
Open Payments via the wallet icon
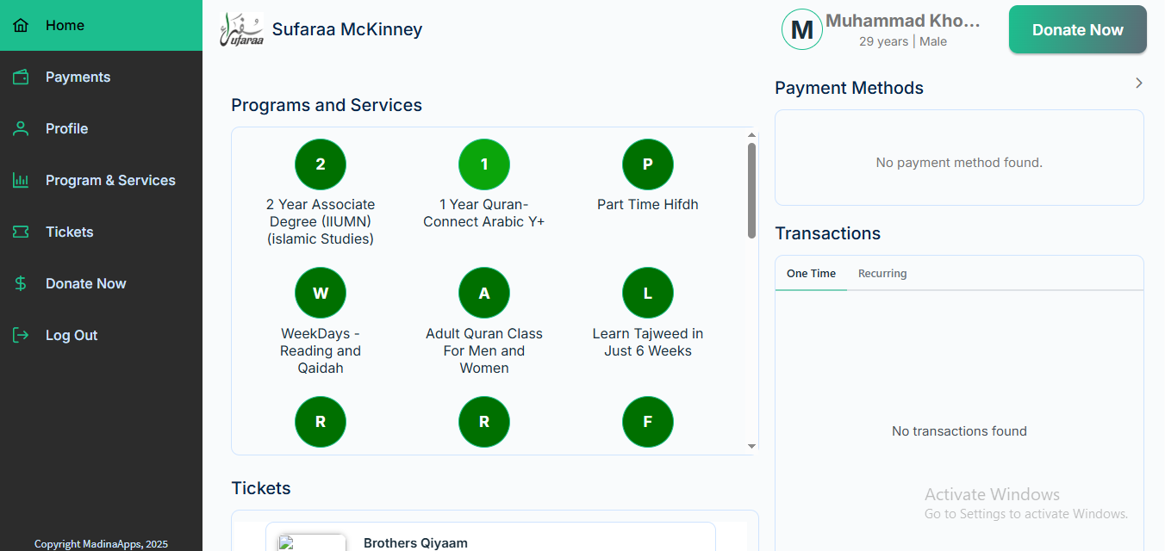[x=21, y=77]
